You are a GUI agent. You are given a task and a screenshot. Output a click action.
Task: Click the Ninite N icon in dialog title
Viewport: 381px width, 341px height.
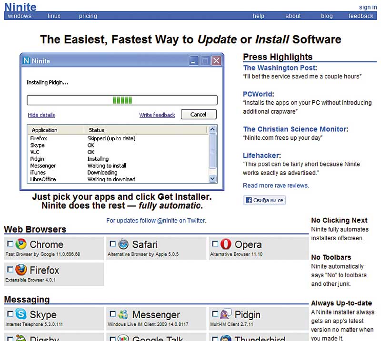pyautogui.click(x=26, y=60)
